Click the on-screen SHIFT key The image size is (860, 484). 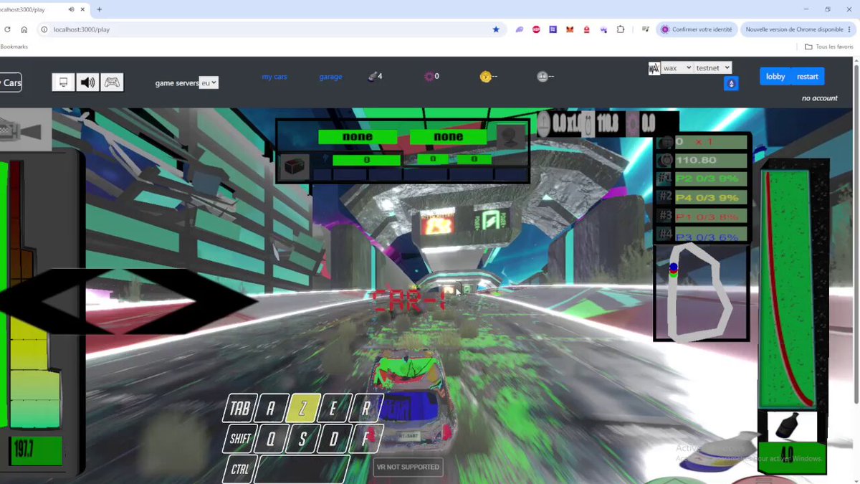(240, 439)
